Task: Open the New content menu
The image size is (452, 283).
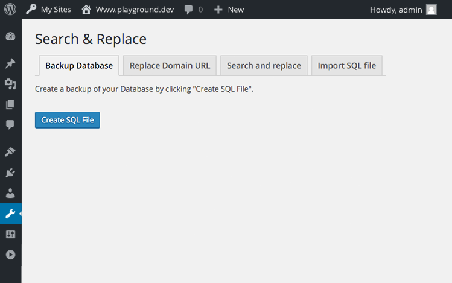Action: (x=229, y=10)
